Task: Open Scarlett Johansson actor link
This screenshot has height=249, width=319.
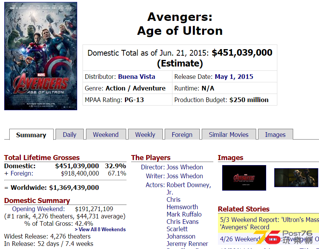Action: coord(181,233)
